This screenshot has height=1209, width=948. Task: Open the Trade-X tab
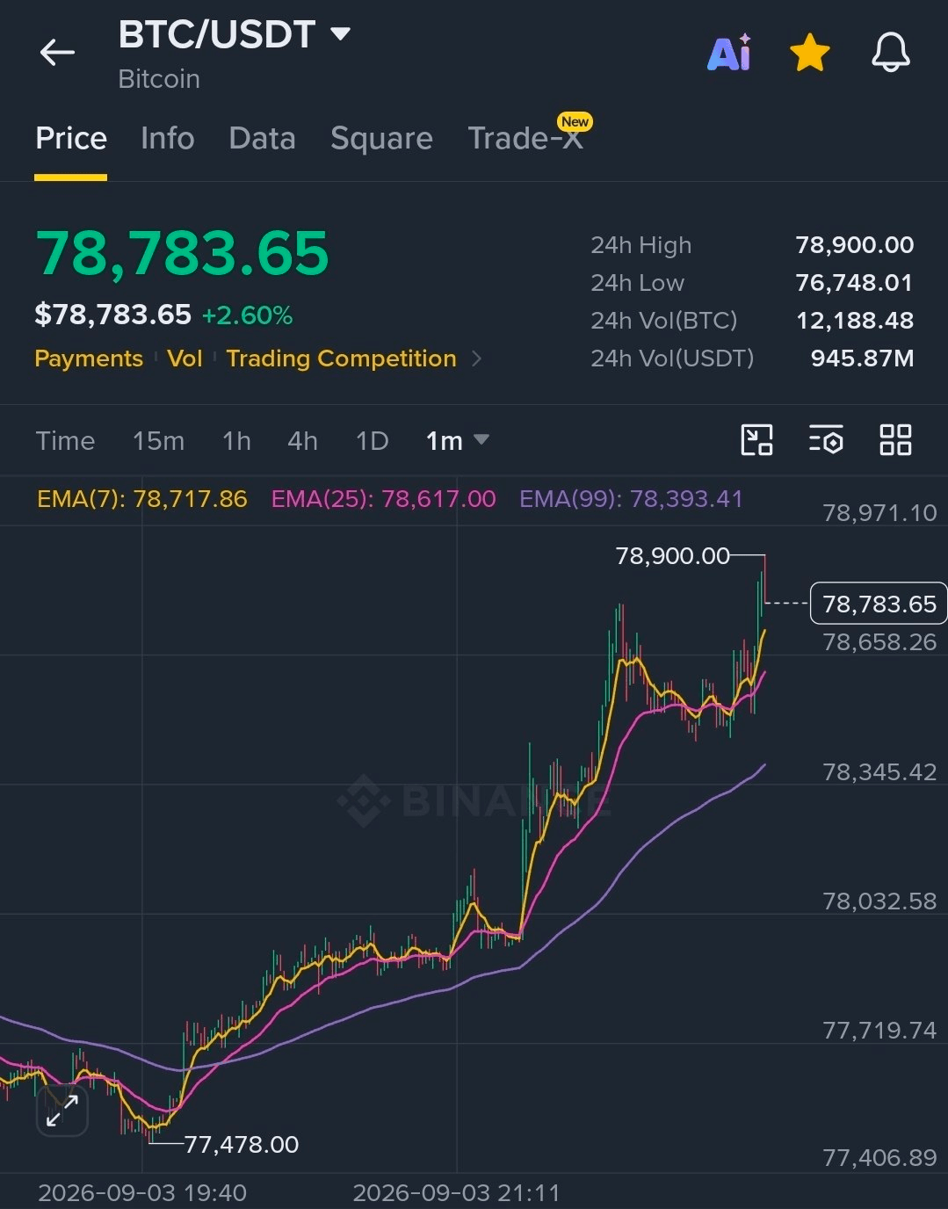pyautogui.click(x=525, y=138)
